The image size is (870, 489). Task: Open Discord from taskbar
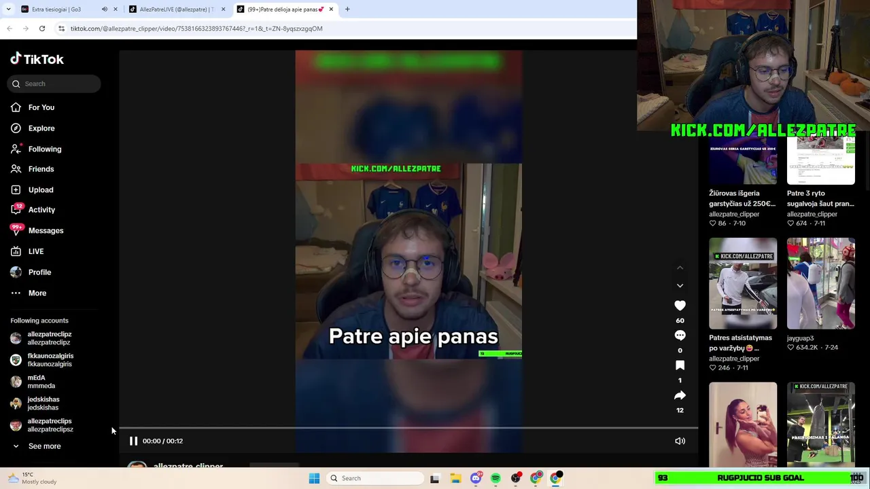point(476,478)
